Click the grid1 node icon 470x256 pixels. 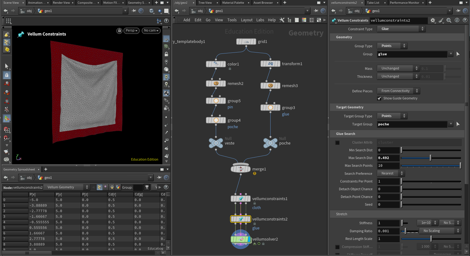[246, 41]
